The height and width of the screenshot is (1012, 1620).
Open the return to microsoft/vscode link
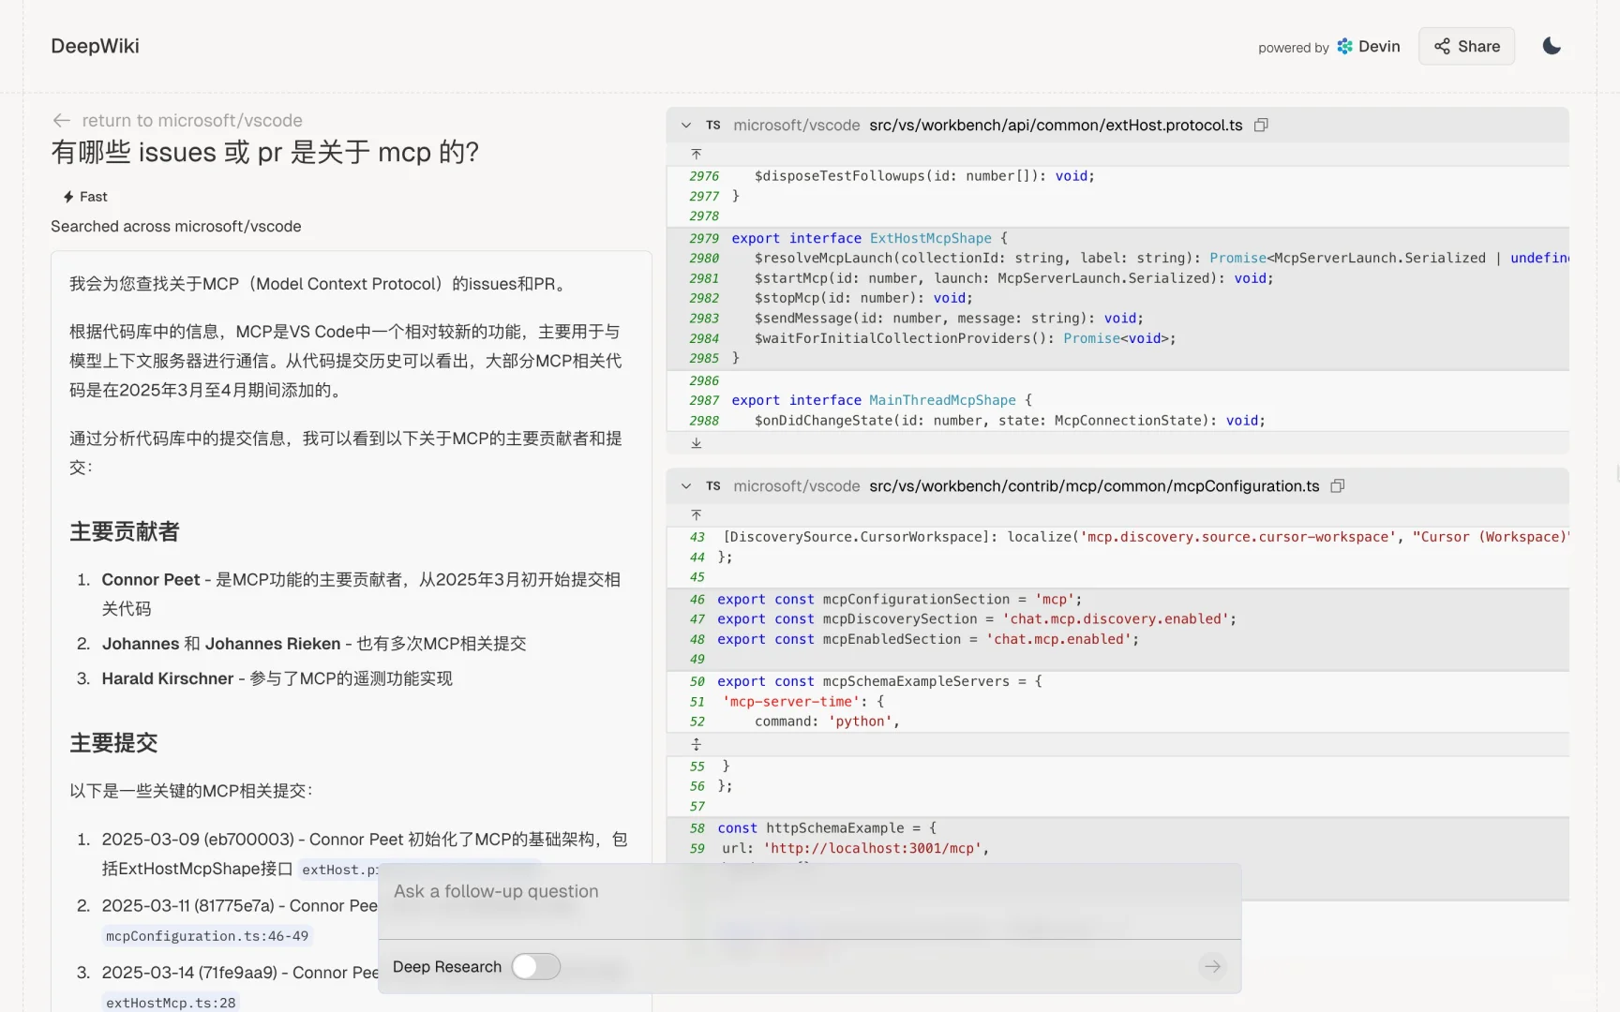(191, 120)
